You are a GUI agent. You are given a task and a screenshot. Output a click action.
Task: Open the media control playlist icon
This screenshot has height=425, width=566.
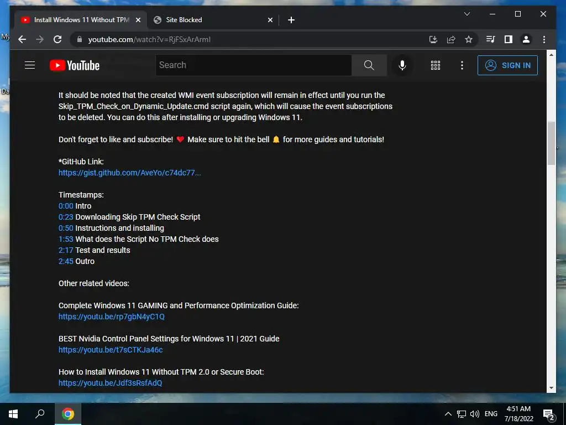tap(491, 39)
